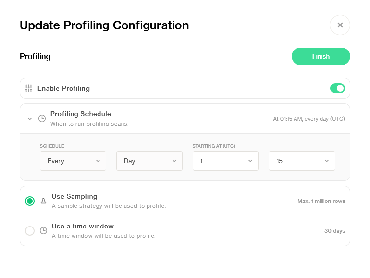
Task: Close the Update Profiling Configuration dialog
Action: 340,25
